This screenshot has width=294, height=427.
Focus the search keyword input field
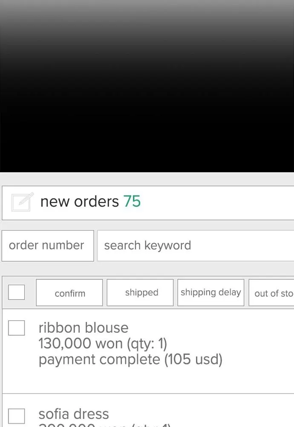click(196, 246)
